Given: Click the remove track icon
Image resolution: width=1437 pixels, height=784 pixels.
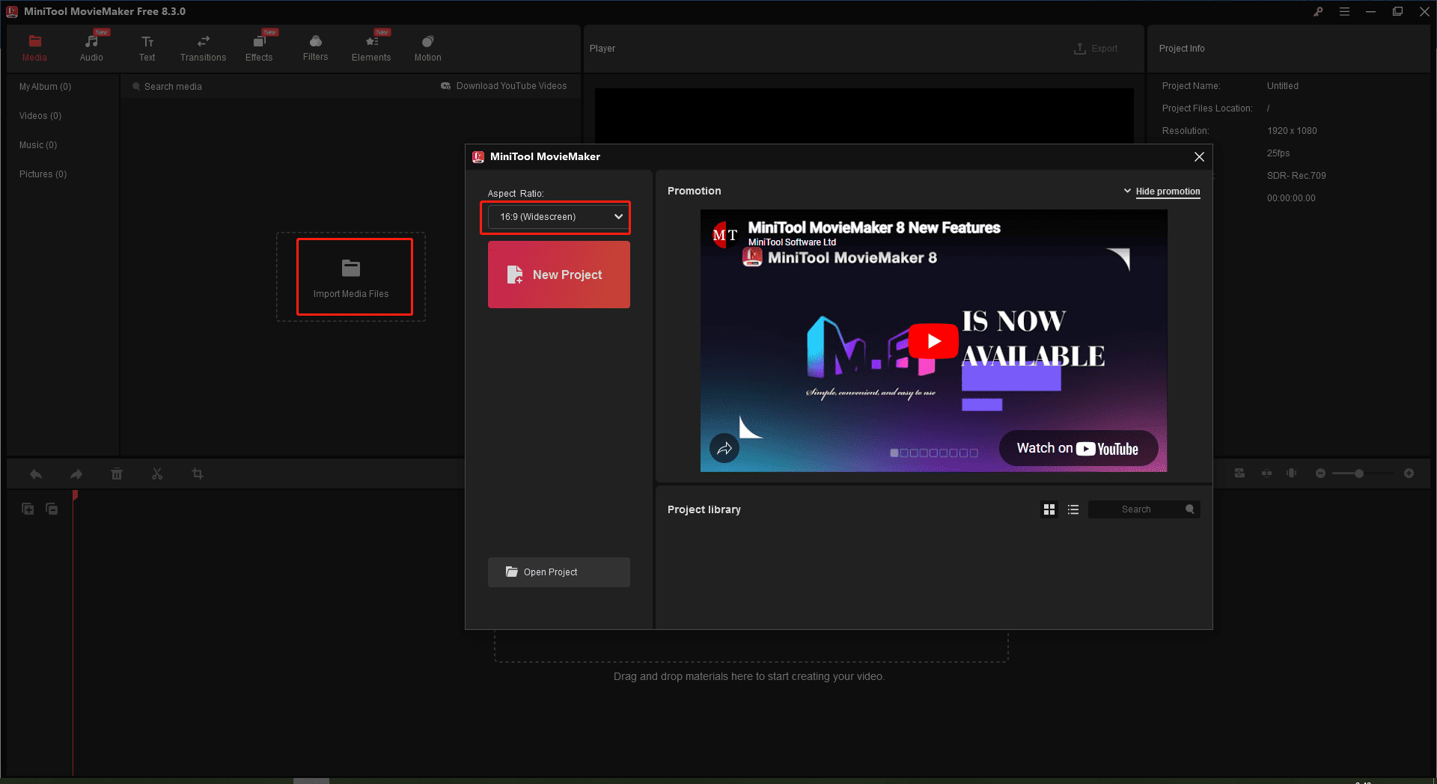Looking at the screenshot, I should pos(52,509).
